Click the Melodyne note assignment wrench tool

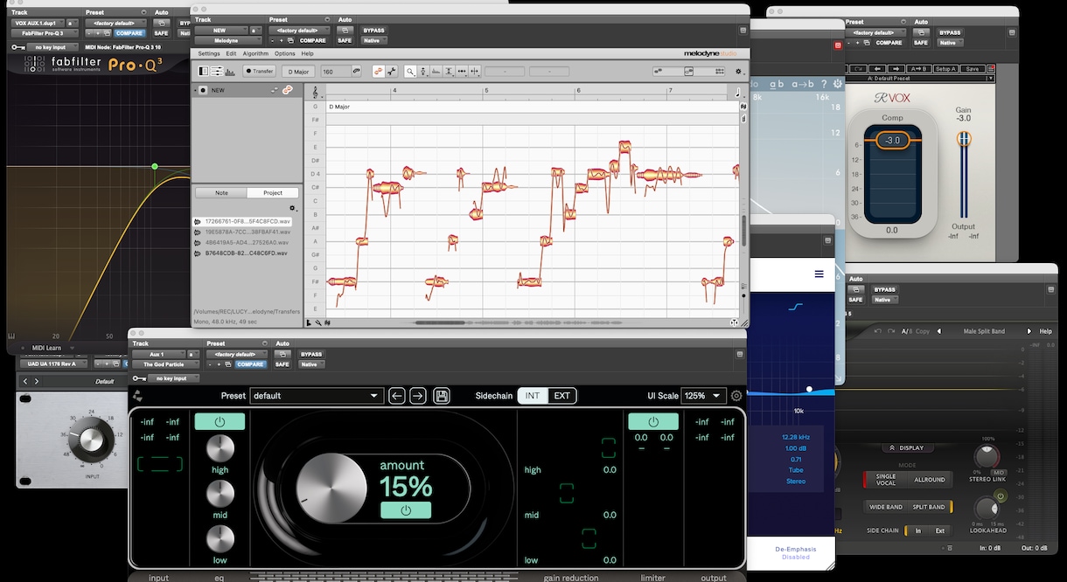click(x=392, y=72)
